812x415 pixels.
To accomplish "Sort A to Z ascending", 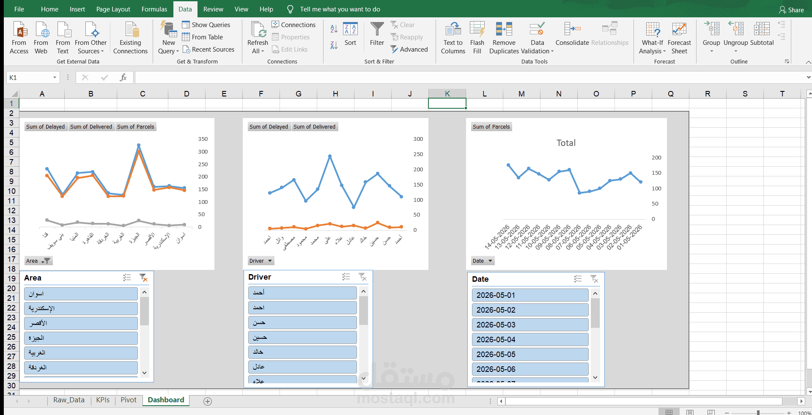I will (334, 29).
